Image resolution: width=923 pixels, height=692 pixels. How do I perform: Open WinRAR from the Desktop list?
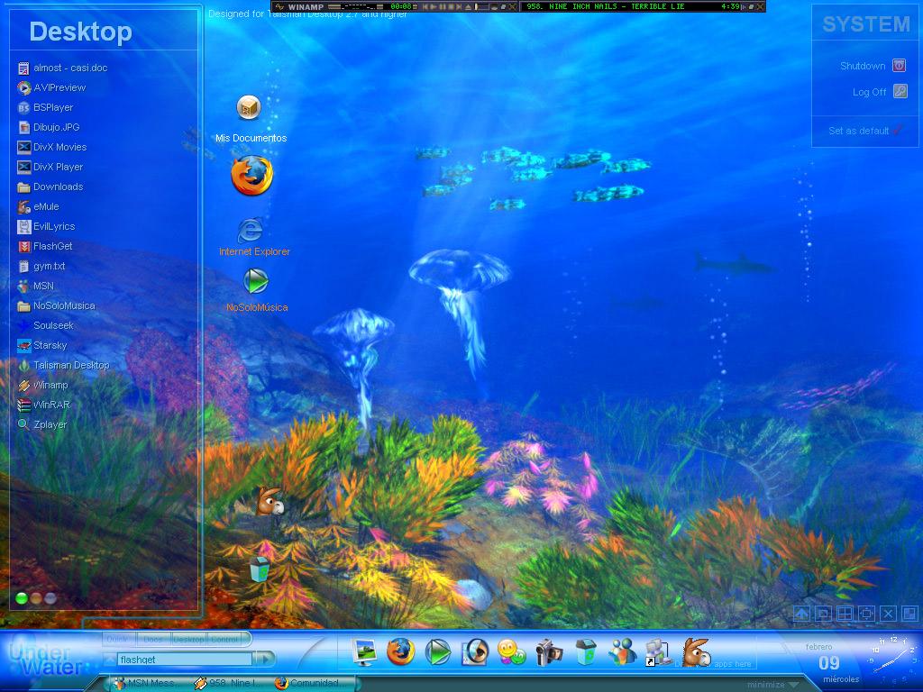tap(43, 405)
